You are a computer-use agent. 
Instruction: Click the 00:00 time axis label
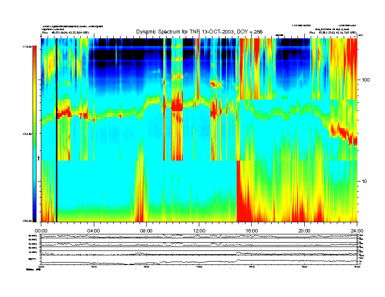[x=41, y=231]
